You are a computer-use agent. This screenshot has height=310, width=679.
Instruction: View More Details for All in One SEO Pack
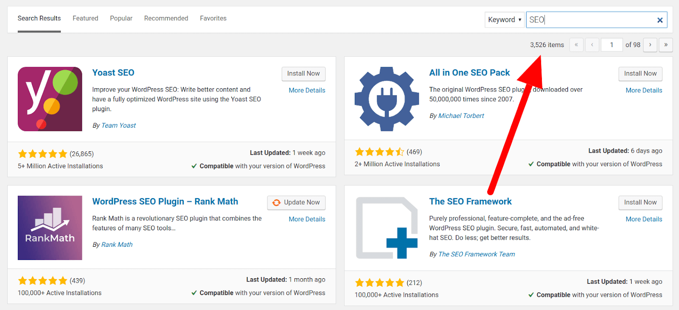644,90
